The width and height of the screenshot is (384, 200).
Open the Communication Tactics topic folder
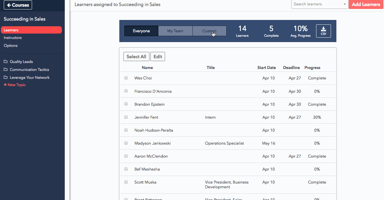coord(29,70)
